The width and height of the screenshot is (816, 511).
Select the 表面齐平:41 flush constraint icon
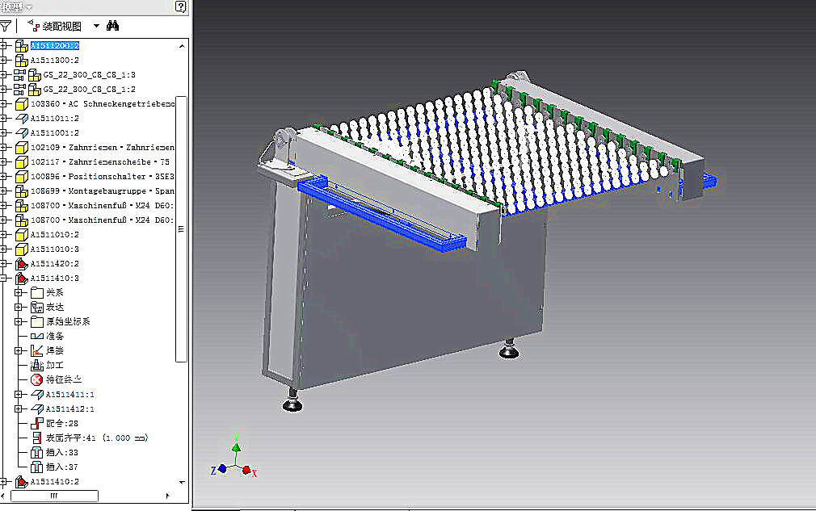[x=36, y=438]
